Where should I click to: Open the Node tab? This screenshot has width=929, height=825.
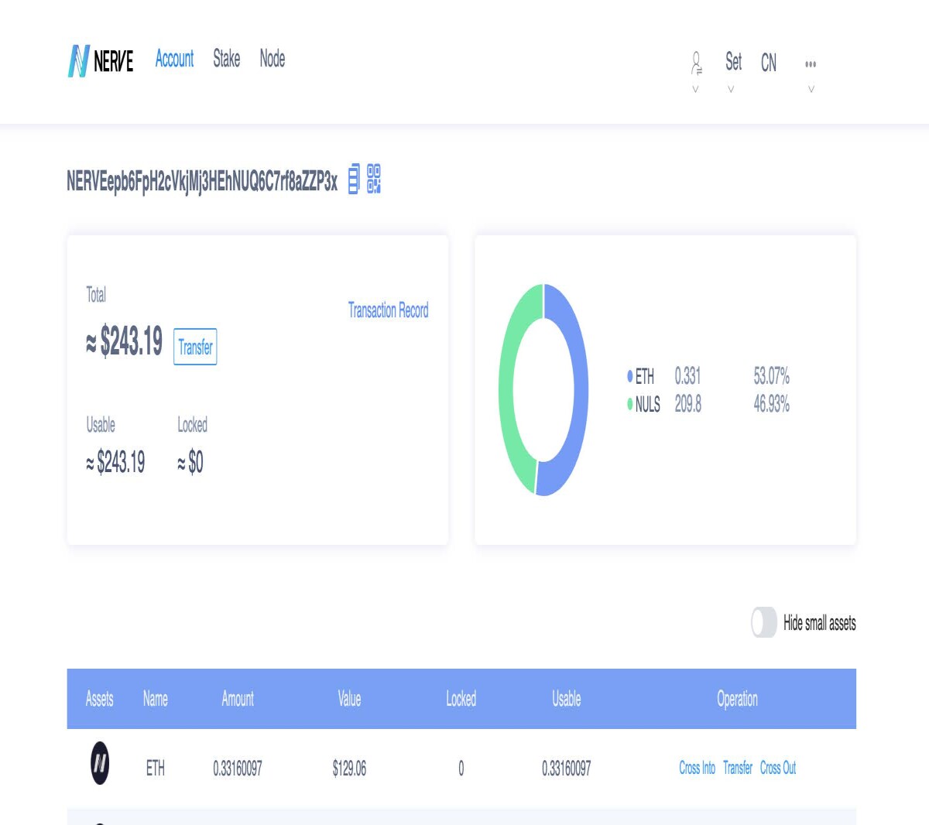tap(273, 59)
